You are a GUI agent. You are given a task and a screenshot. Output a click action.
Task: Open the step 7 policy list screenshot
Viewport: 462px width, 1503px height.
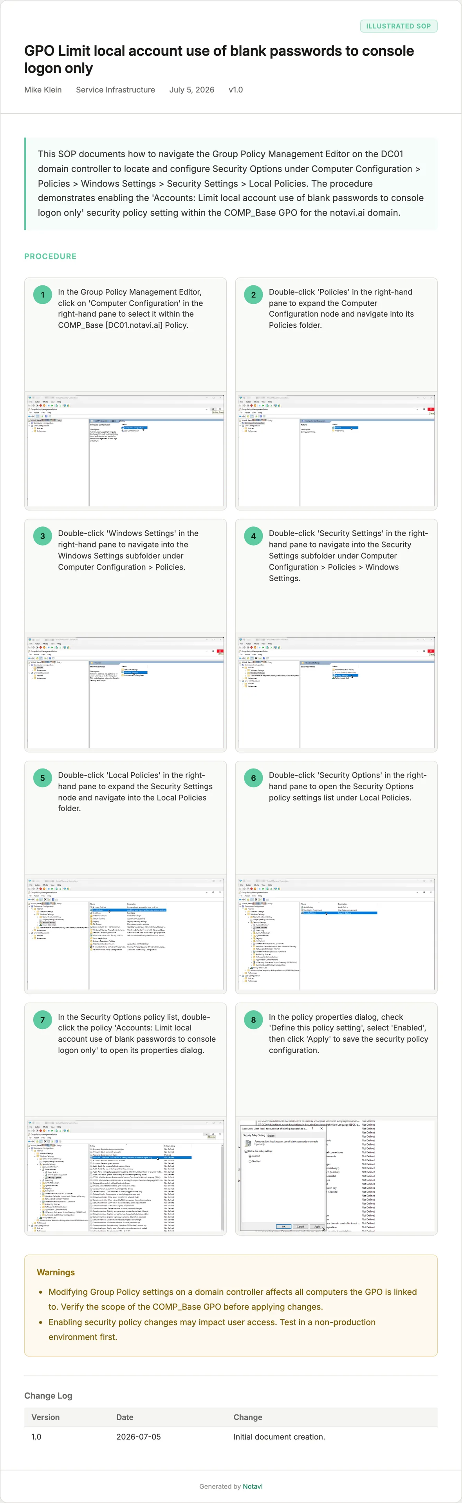pyautogui.click(x=125, y=1176)
